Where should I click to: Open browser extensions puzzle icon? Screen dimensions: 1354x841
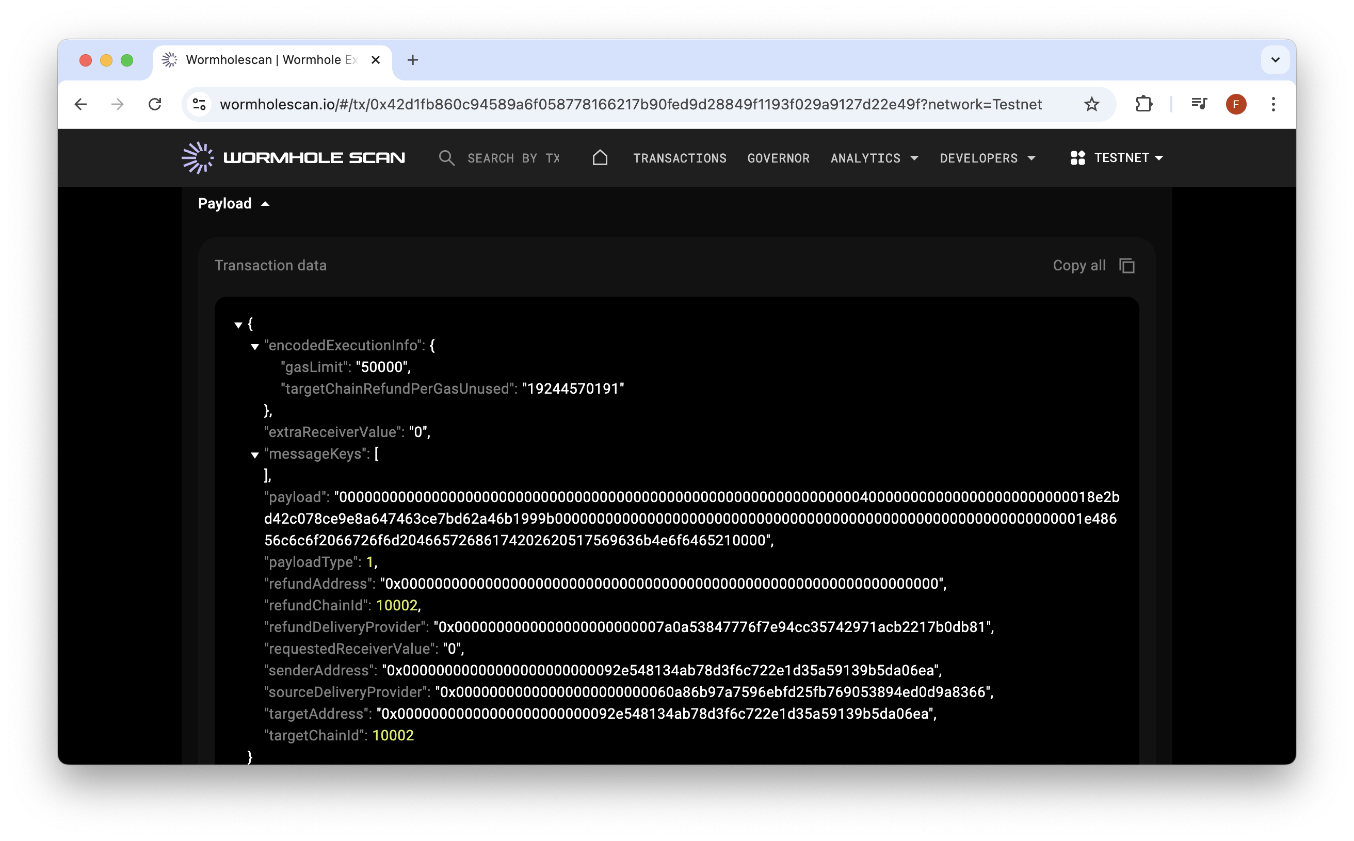1143,104
